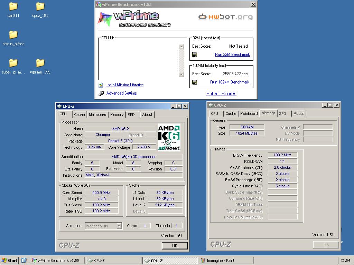
Task: Click the CPU List scrollbar up arrow
Action: tap(181, 47)
